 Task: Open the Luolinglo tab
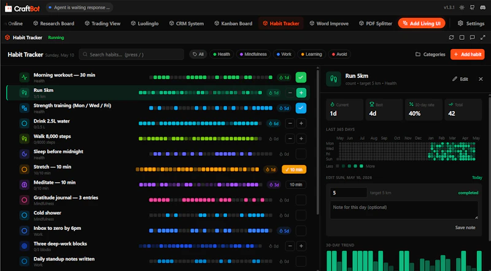coord(145,23)
